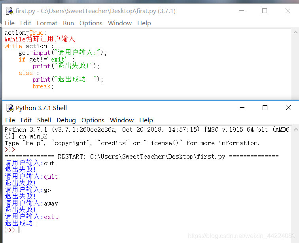The height and width of the screenshot is (243, 299).
Task: Click the 'quit' input text in Shell
Action: pos(51,177)
